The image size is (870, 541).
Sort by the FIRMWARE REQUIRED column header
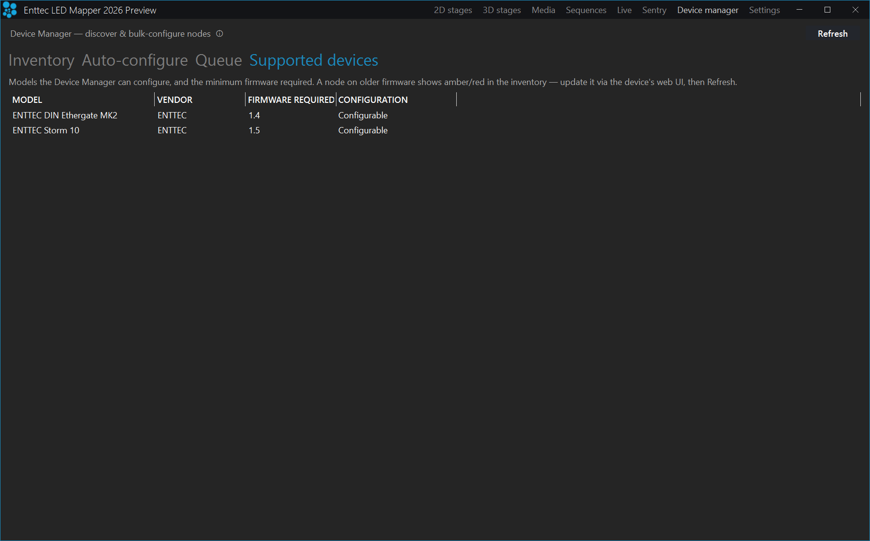(291, 100)
